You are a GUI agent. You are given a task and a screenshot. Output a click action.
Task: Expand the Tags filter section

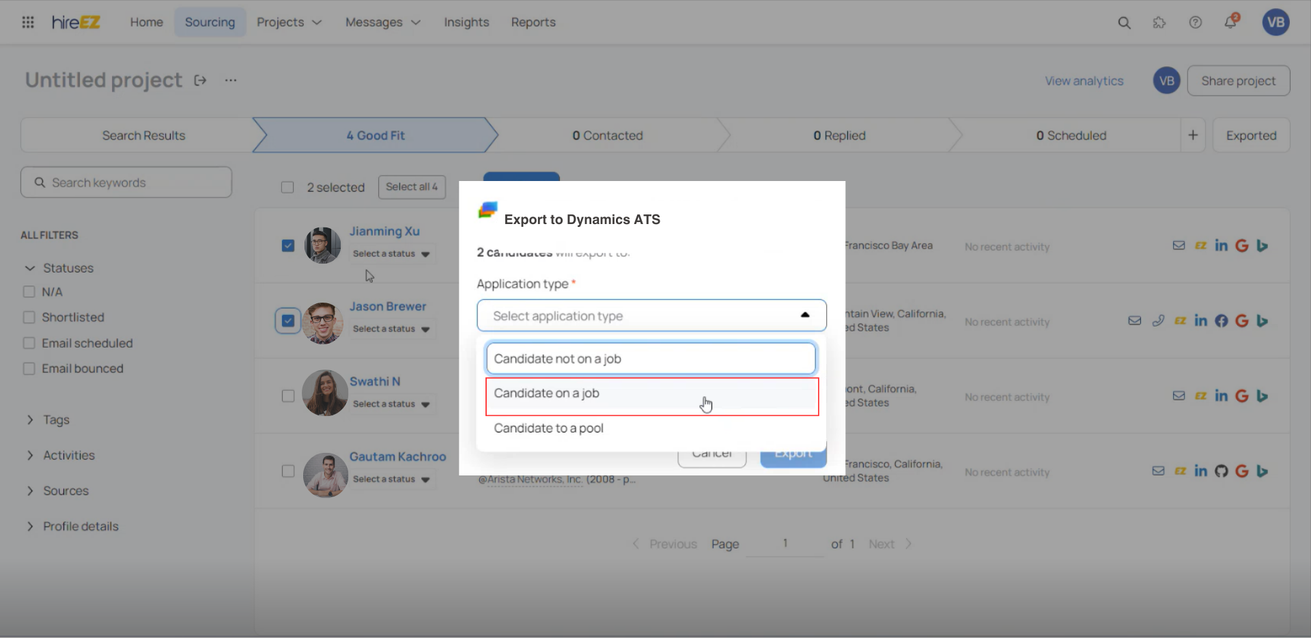30,419
